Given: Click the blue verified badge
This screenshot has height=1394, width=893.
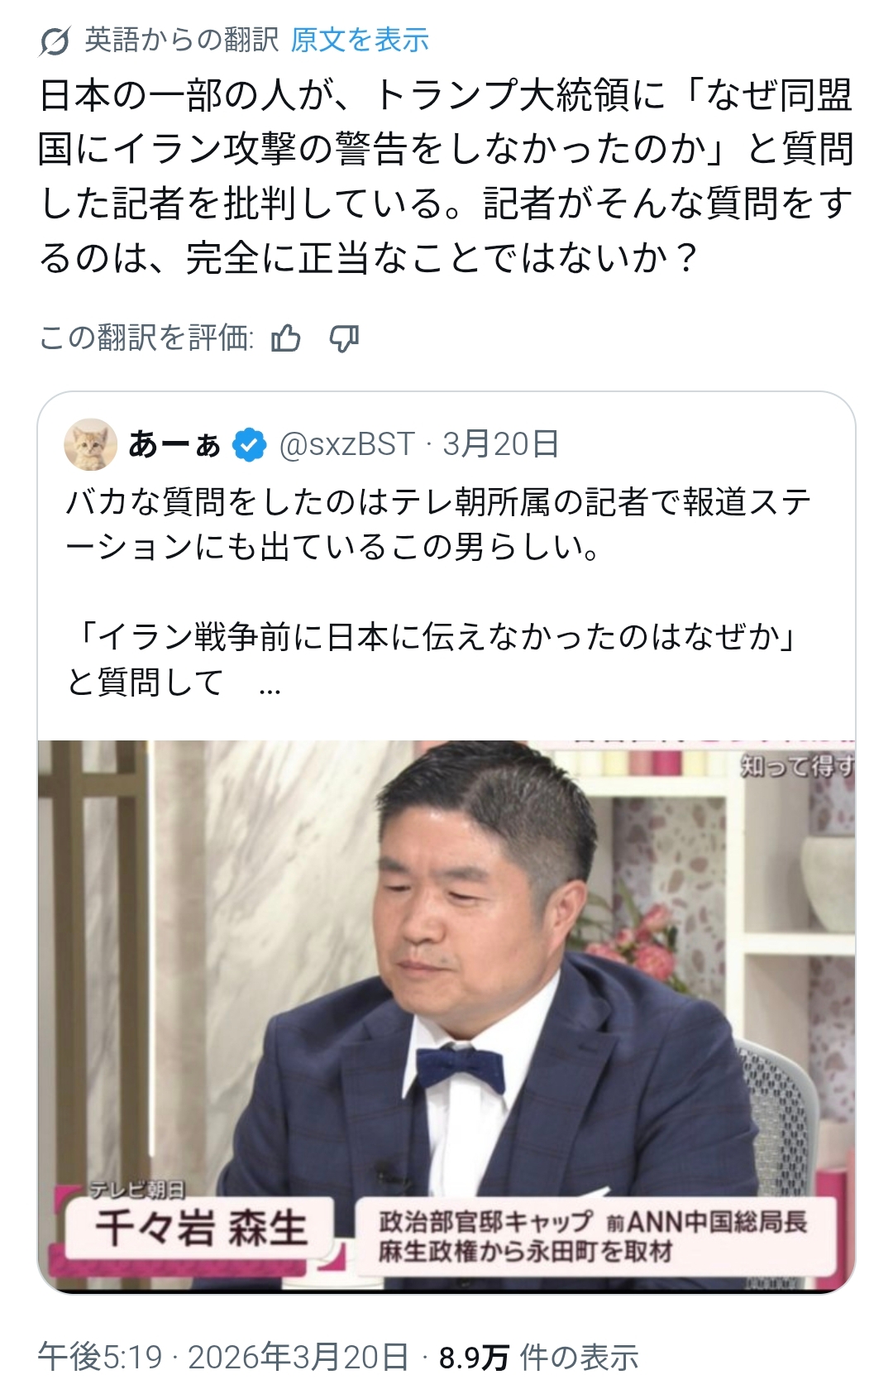Looking at the screenshot, I should (249, 445).
